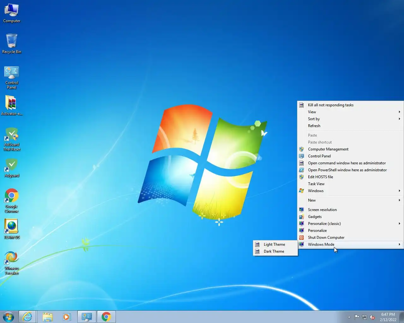Open the Computer desktop icon

tap(12, 13)
